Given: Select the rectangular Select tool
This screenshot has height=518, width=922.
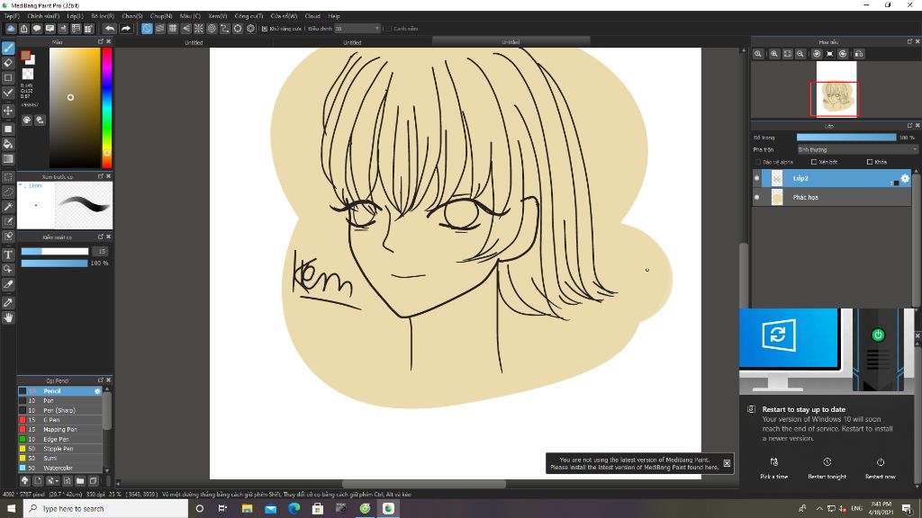Looking at the screenshot, I should click(8, 177).
